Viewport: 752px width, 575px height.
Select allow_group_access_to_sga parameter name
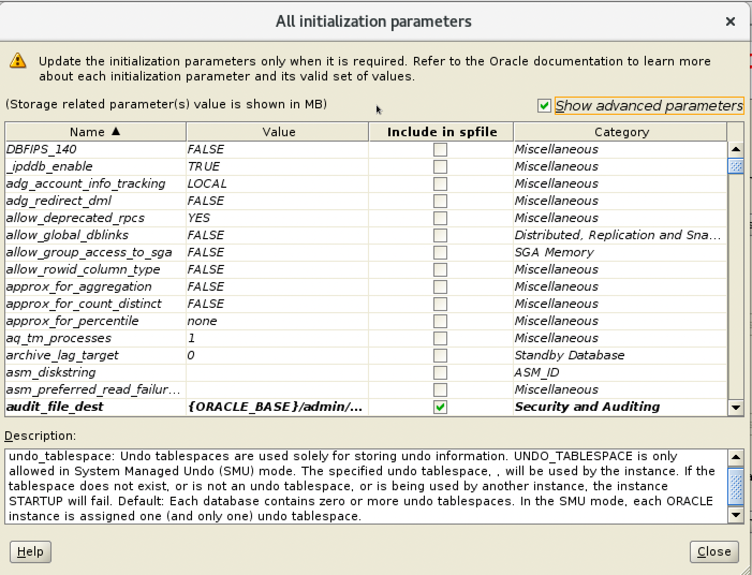point(89,252)
